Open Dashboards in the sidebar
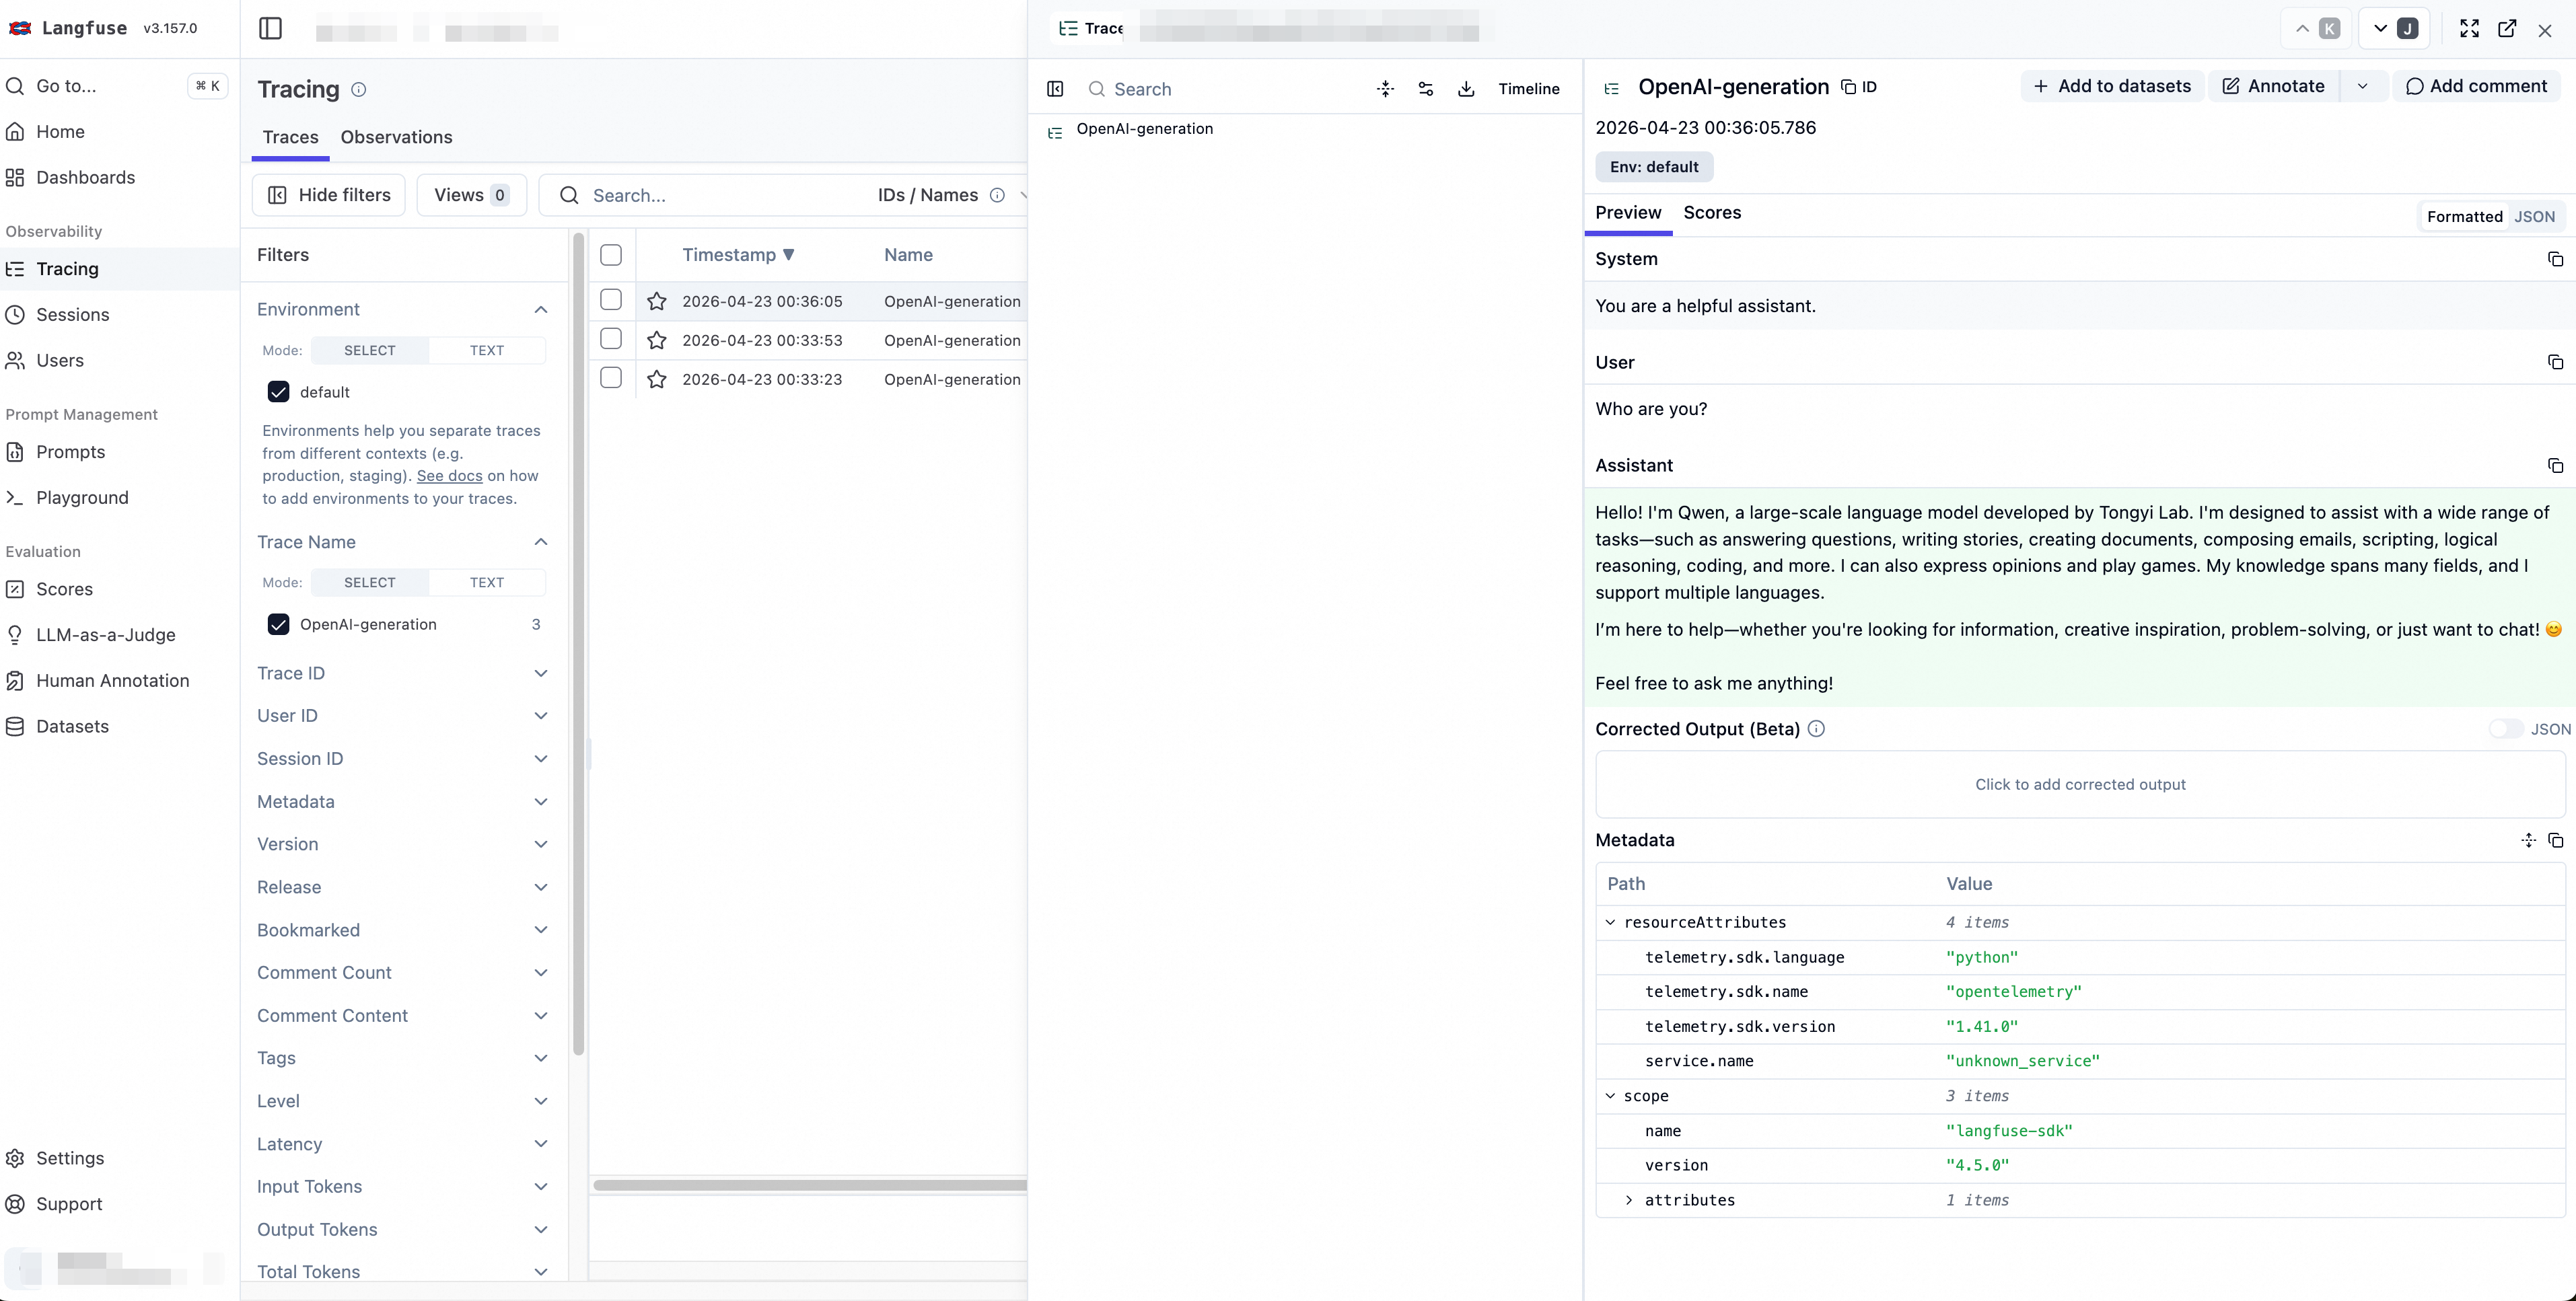The width and height of the screenshot is (2576, 1301). tap(85, 177)
